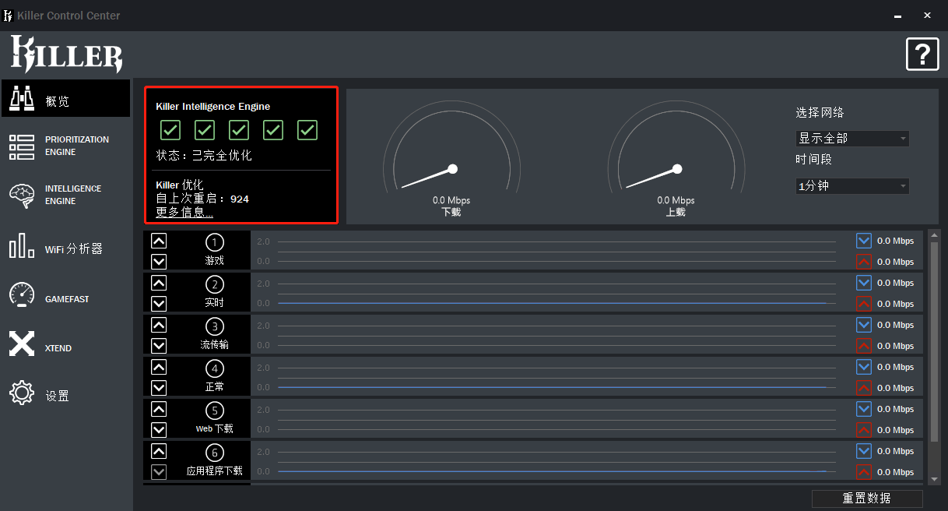Image resolution: width=948 pixels, height=511 pixels.
Task: Open GameFast section
Action: 65,296
